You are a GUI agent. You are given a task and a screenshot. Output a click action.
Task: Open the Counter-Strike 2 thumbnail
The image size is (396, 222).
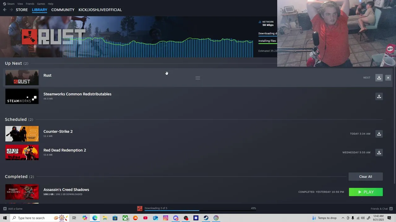coord(22,134)
